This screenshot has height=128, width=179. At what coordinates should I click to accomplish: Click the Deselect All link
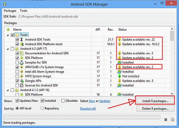[x=88, y=109]
